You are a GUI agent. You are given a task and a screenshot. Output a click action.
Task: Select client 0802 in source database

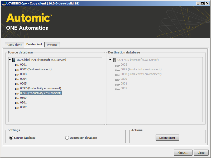(23, 107)
